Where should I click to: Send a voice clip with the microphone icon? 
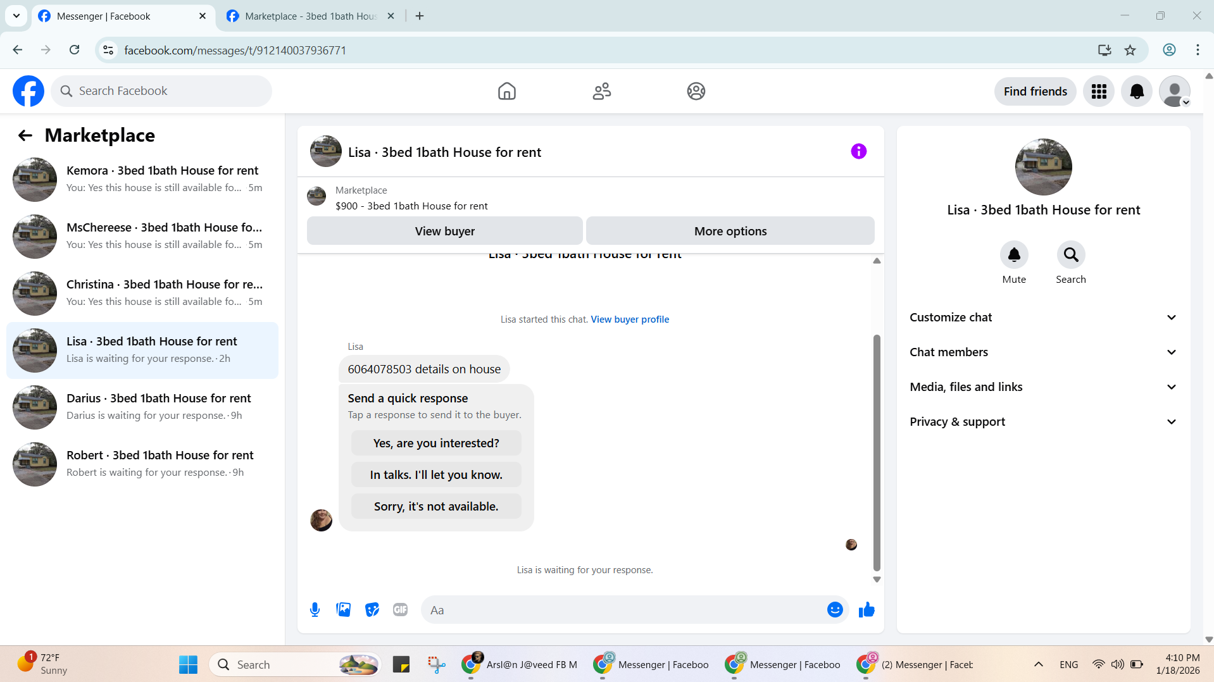point(315,610)
